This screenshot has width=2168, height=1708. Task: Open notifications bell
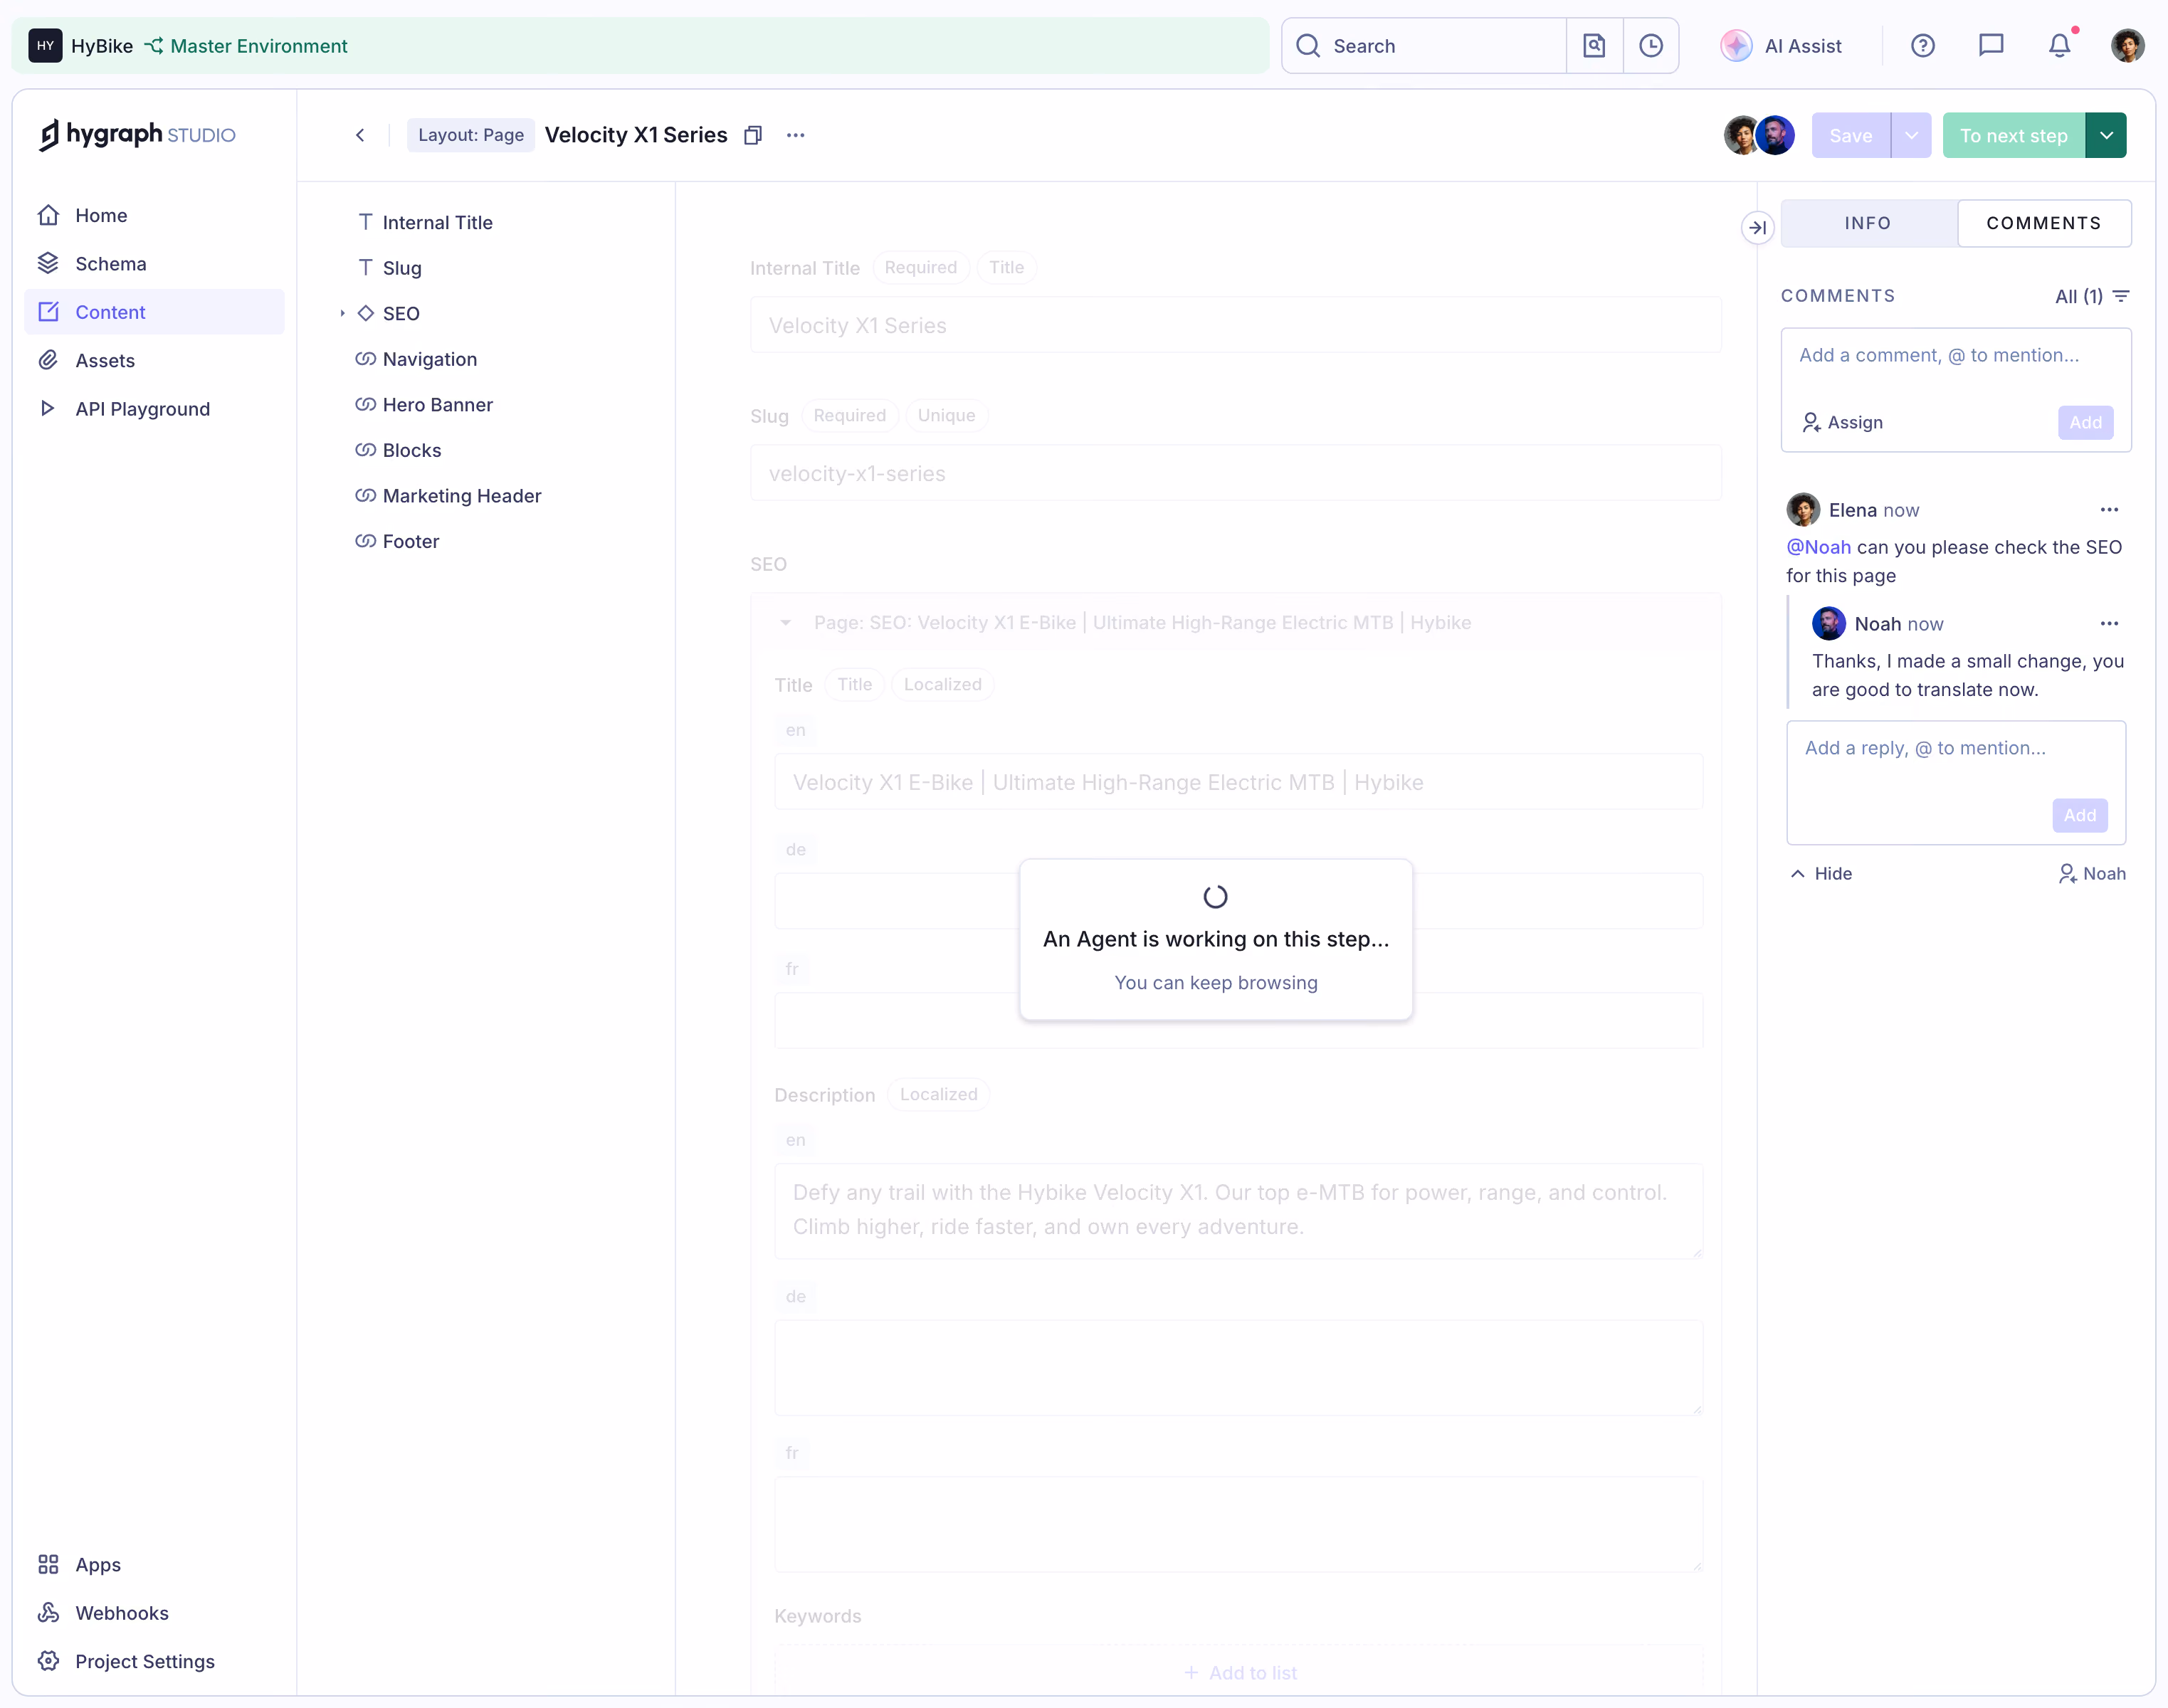[2059, 46]
